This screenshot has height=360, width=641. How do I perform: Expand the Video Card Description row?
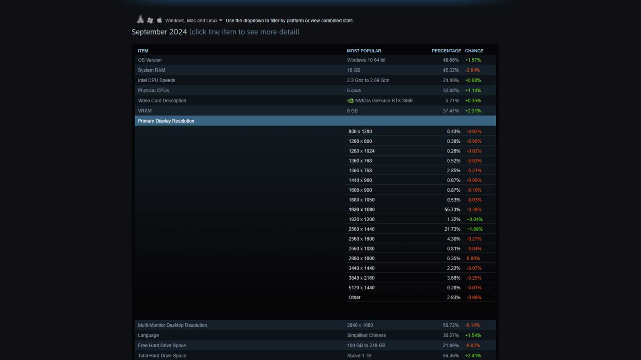[315, 100]
